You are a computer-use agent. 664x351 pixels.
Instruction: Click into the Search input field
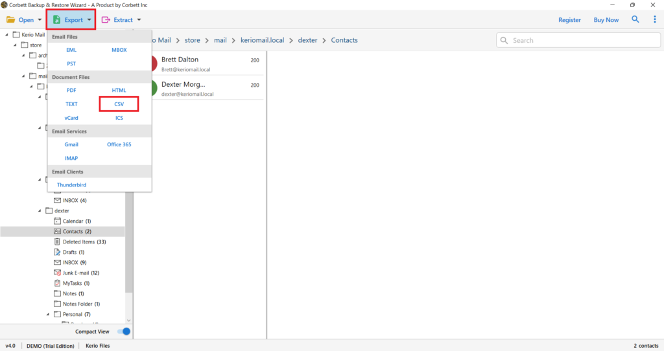[578, 41]
